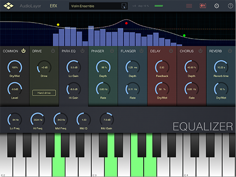The image size is (236, 177).
Task: Toggle the COMMON section power button
Action: (x=24, y=51)
